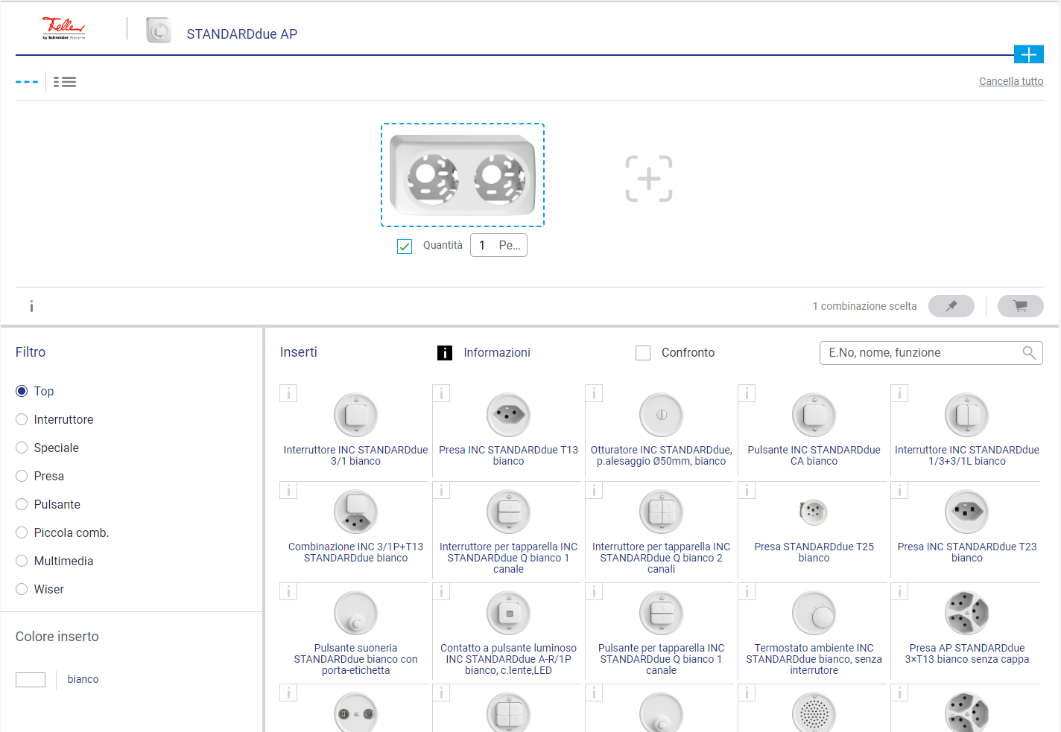Switch to dashed tile view icon

pyautogui.click(x=27, y=82)
